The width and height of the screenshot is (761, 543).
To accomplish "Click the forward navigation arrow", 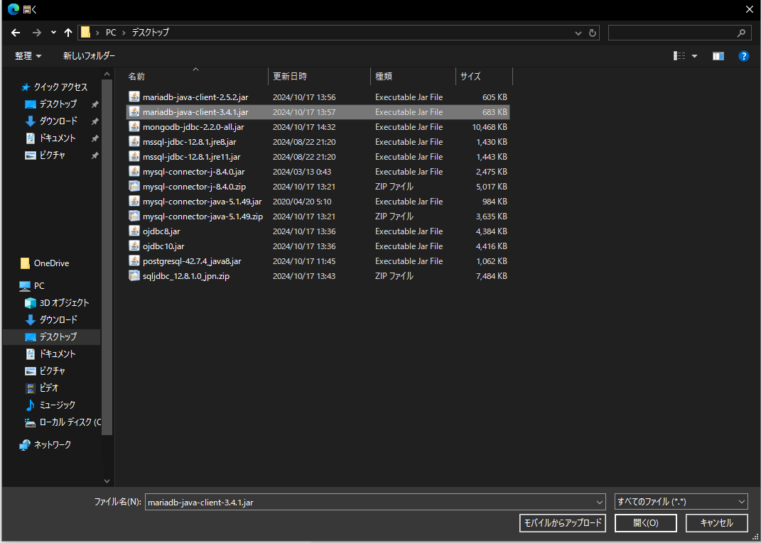I will coord(36,33).
